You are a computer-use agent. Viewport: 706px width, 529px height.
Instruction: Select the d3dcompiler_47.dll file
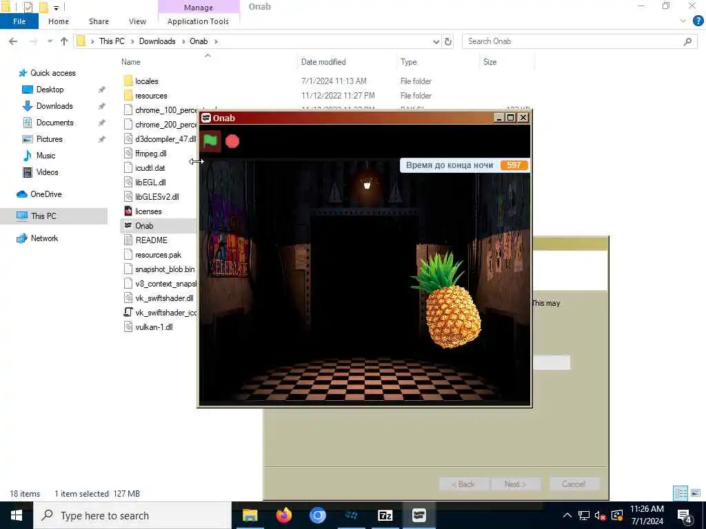pos(165,139)
